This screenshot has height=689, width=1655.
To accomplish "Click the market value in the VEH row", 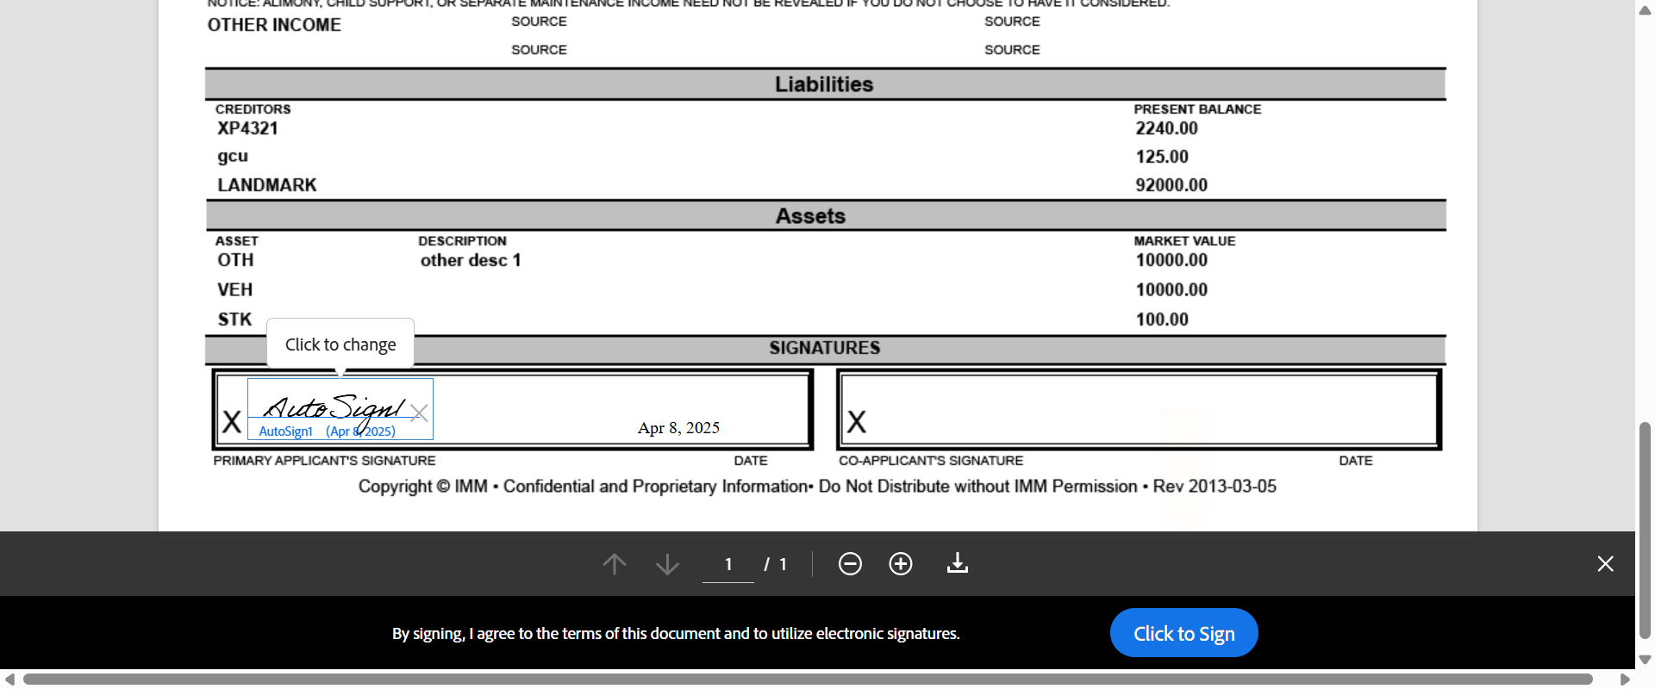I will (x=1171, y=289).
